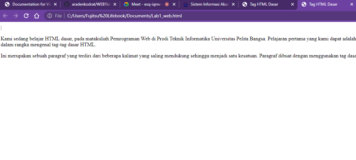Switch to the fifth tab, Tag HTML Dasar
The image size is (356, 160).
point(268,4)
